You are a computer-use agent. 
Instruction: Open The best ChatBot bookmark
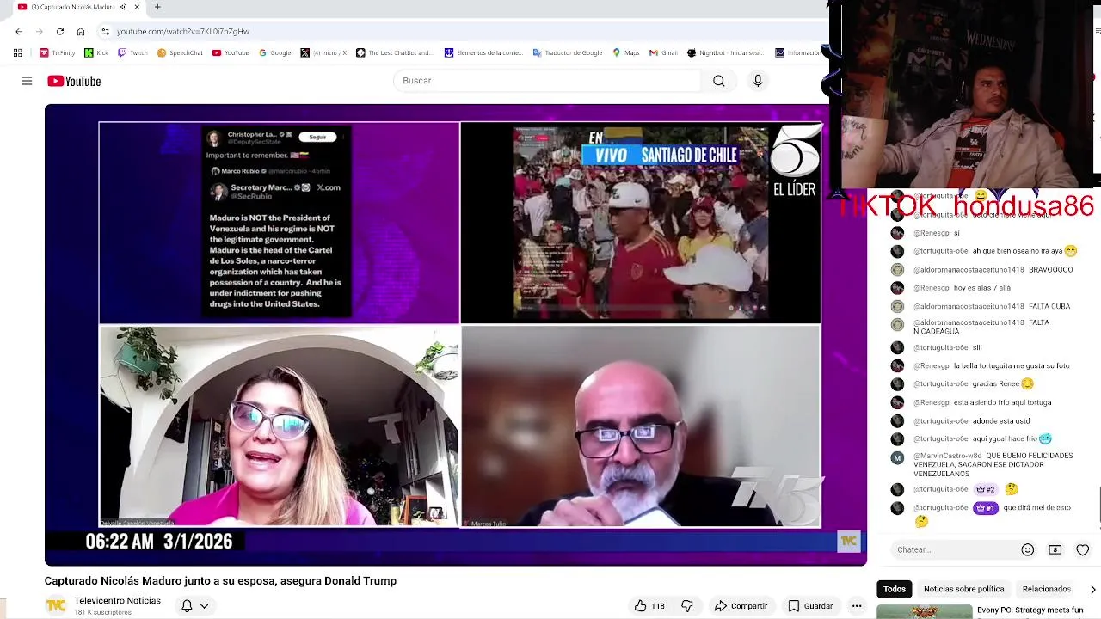pyautogui.click(x=394, y=52)
